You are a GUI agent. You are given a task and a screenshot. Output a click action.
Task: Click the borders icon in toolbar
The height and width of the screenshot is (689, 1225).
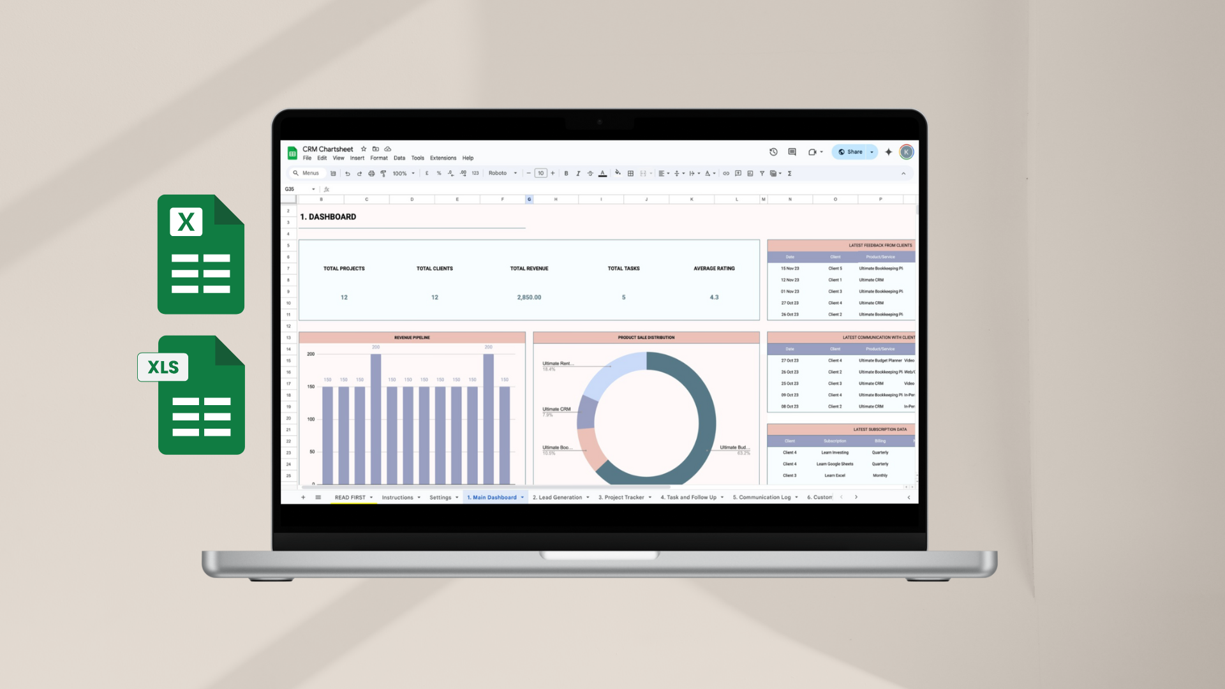pyautogui.click(x=630, y=174)
